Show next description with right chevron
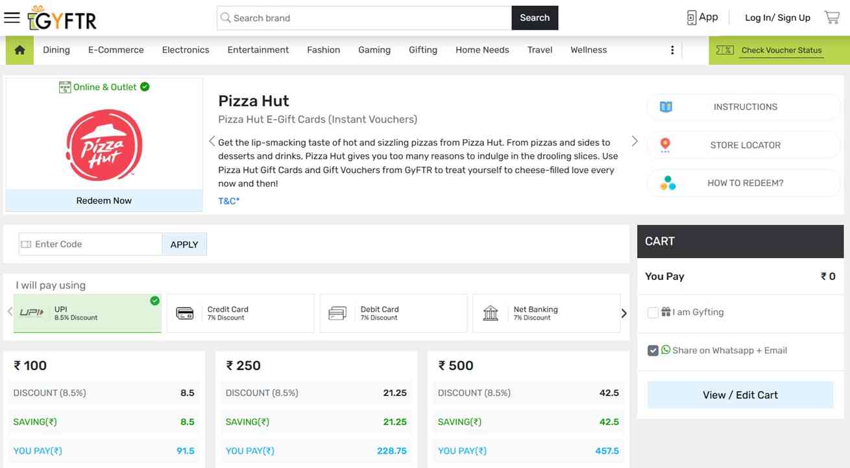 pyautogui.click(x=635, y=141)
